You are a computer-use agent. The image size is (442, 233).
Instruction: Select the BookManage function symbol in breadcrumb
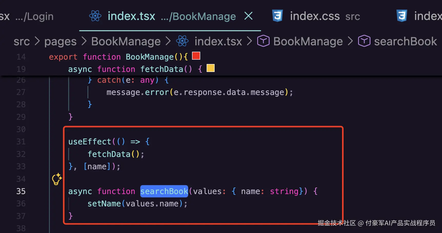(308, 41)
